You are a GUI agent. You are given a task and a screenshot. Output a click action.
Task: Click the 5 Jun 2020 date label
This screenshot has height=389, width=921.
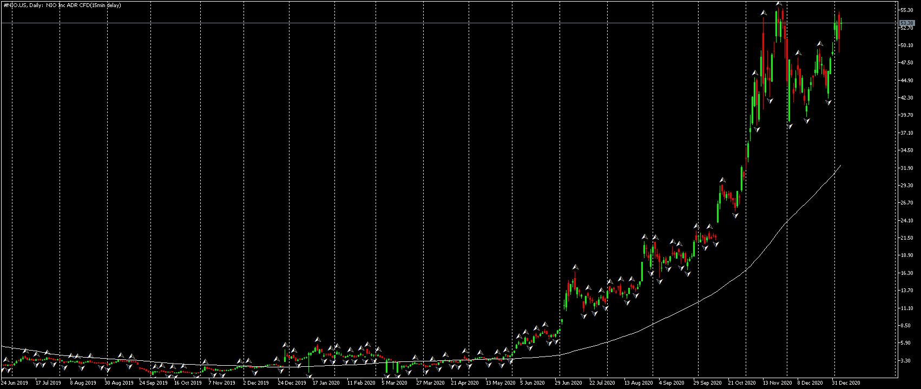(x=533, y=383)
